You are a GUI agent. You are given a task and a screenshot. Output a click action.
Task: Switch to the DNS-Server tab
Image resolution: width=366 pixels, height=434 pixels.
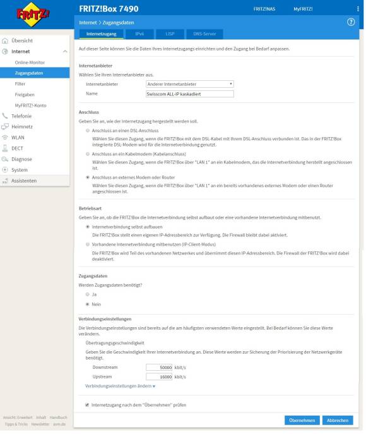(204, 33)
